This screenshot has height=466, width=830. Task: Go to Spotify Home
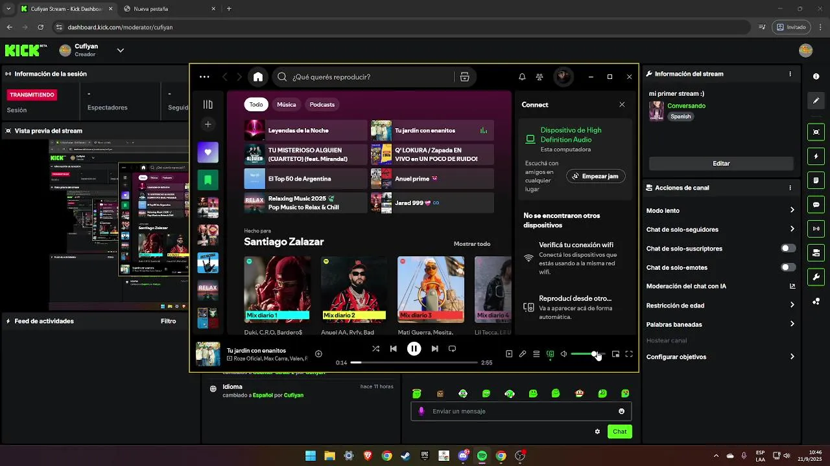258,77
